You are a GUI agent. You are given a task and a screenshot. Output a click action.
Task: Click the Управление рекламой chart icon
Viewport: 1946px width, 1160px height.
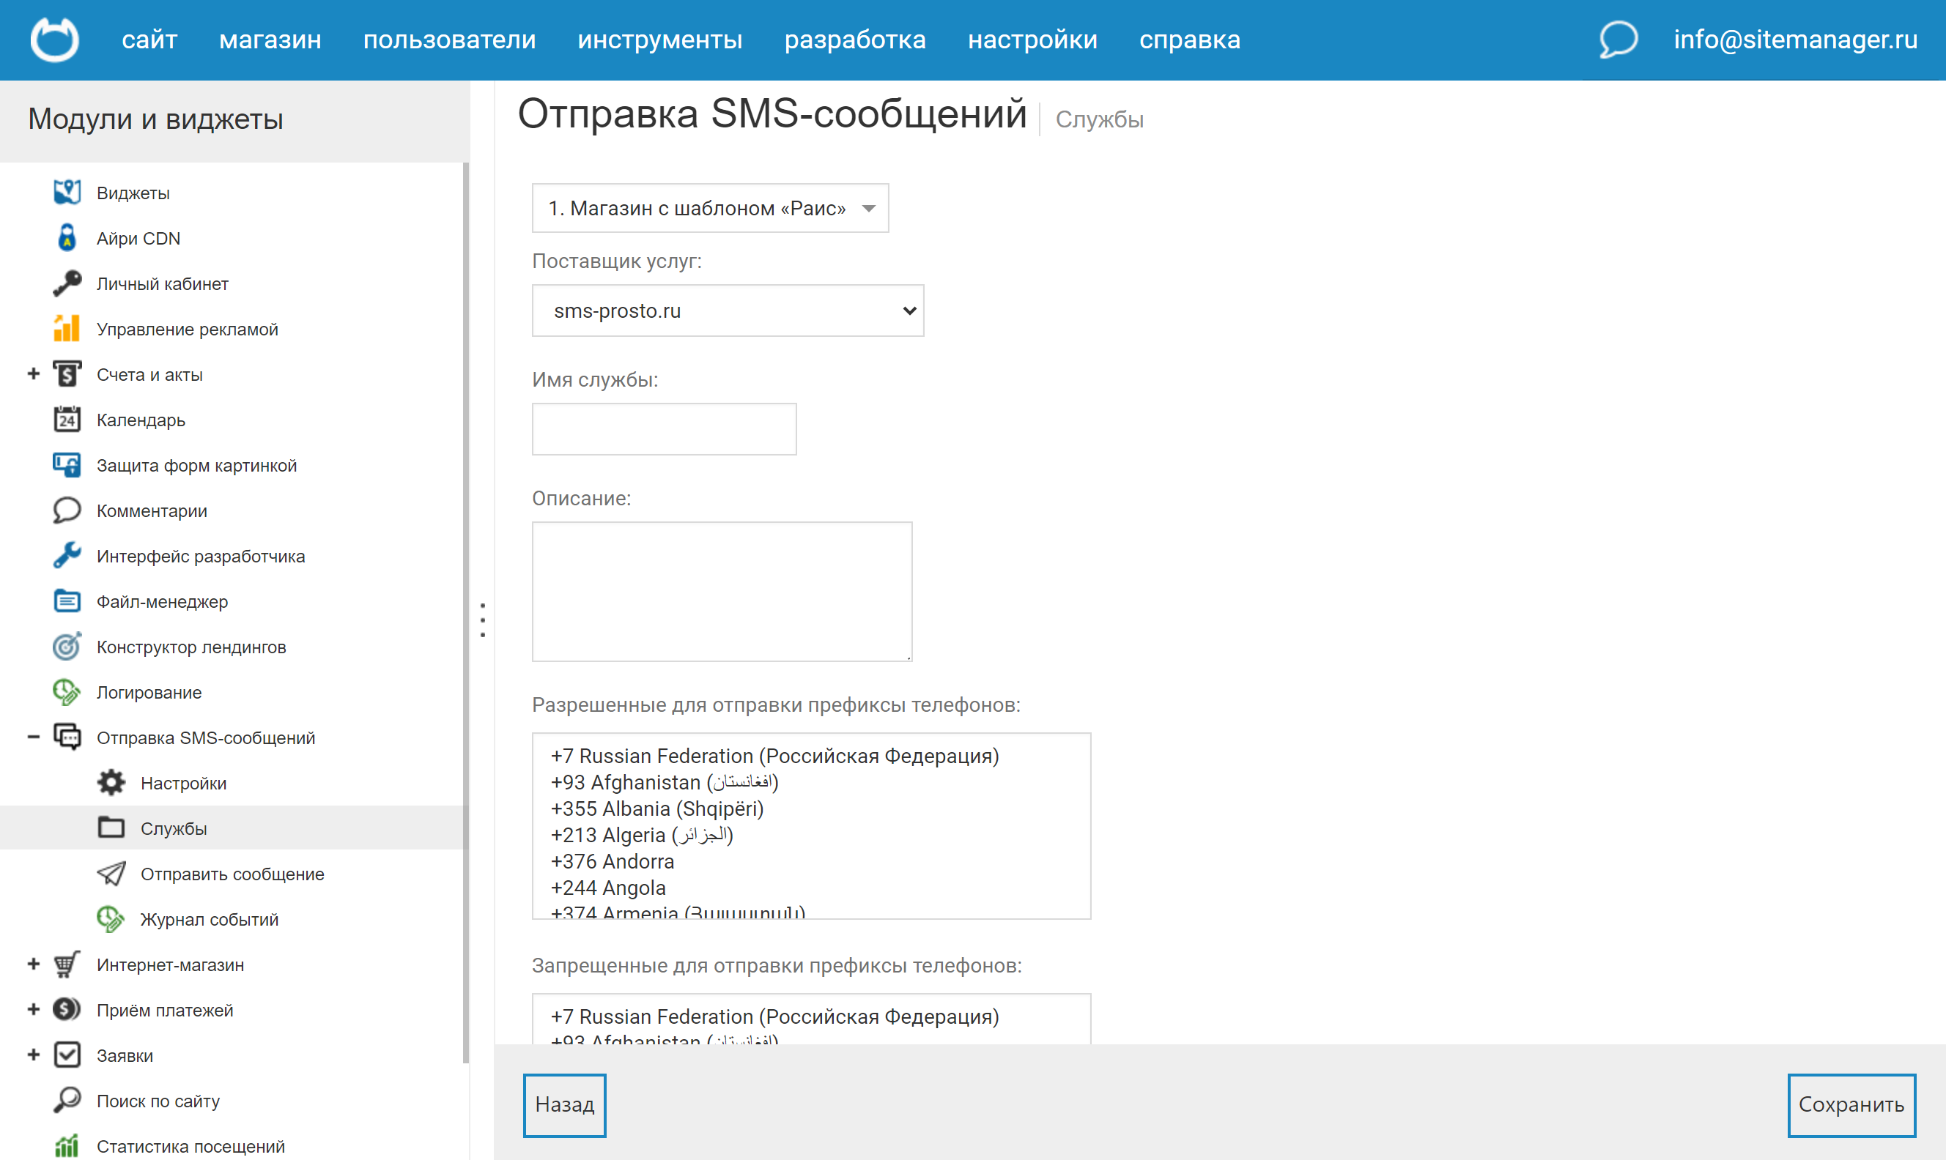[x=67, y=328]
